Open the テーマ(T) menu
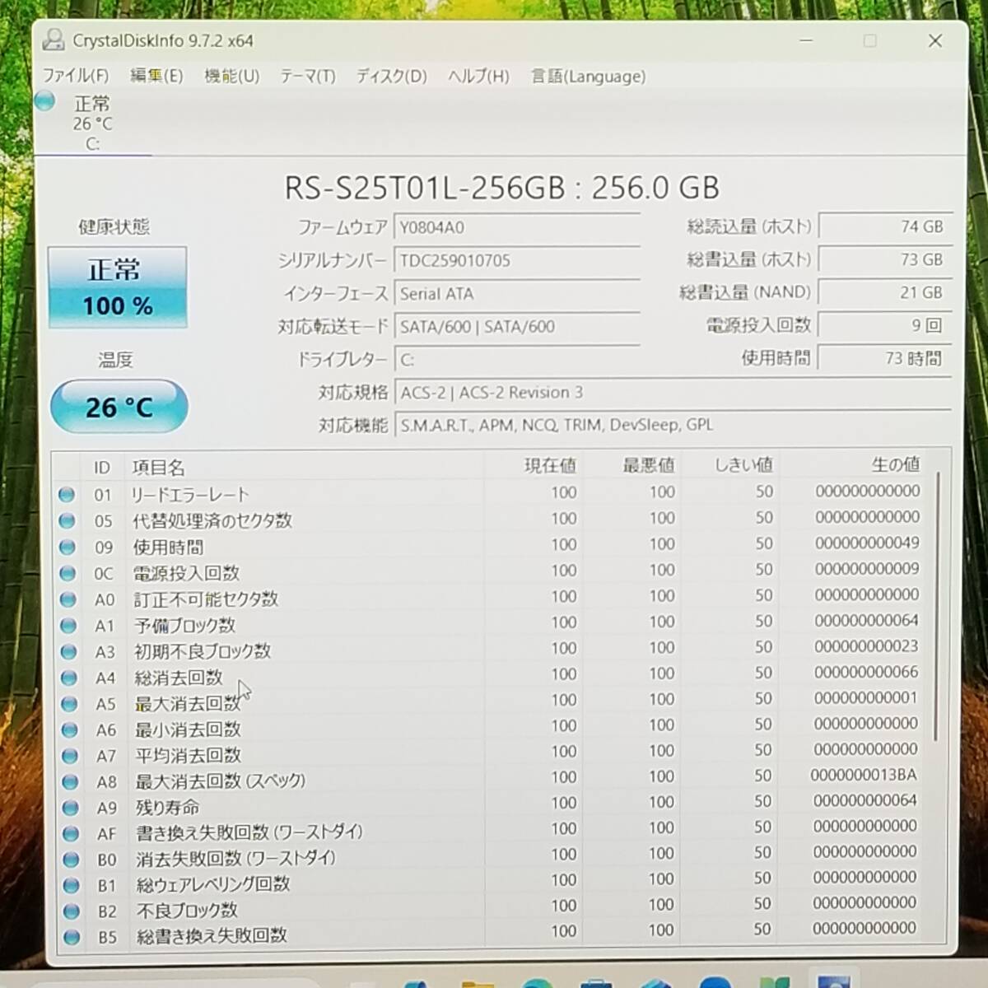The image size is (988, 988). (308, 77)
